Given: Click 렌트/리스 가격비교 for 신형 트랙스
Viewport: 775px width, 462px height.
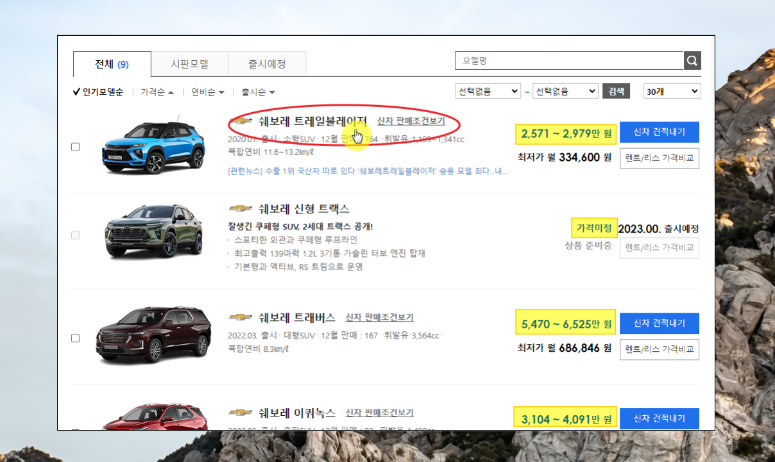Looking at the screenshot, I should pyautogui.click(x=659, y=247).
